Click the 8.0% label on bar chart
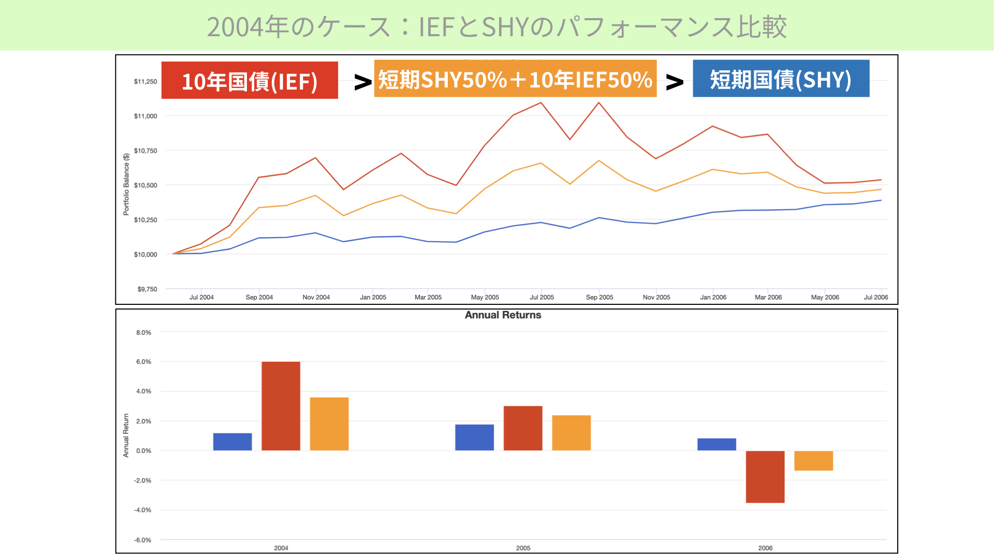Image resolution: width=994 pixels, height=559 pixels. (143, 332)
